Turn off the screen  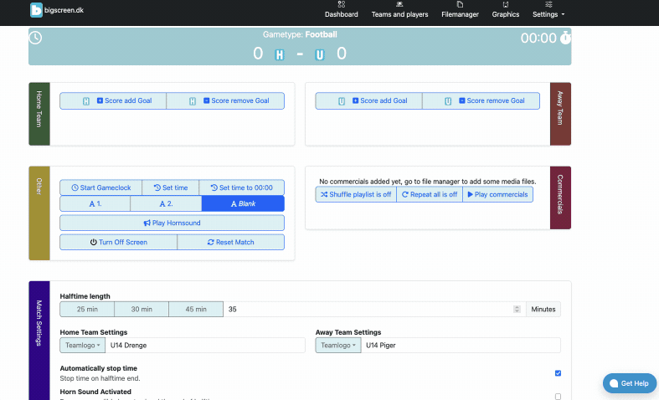pyautogui.click(x=118, y=242)
